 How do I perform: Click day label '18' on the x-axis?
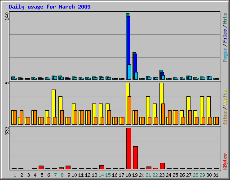click(128, 175)
